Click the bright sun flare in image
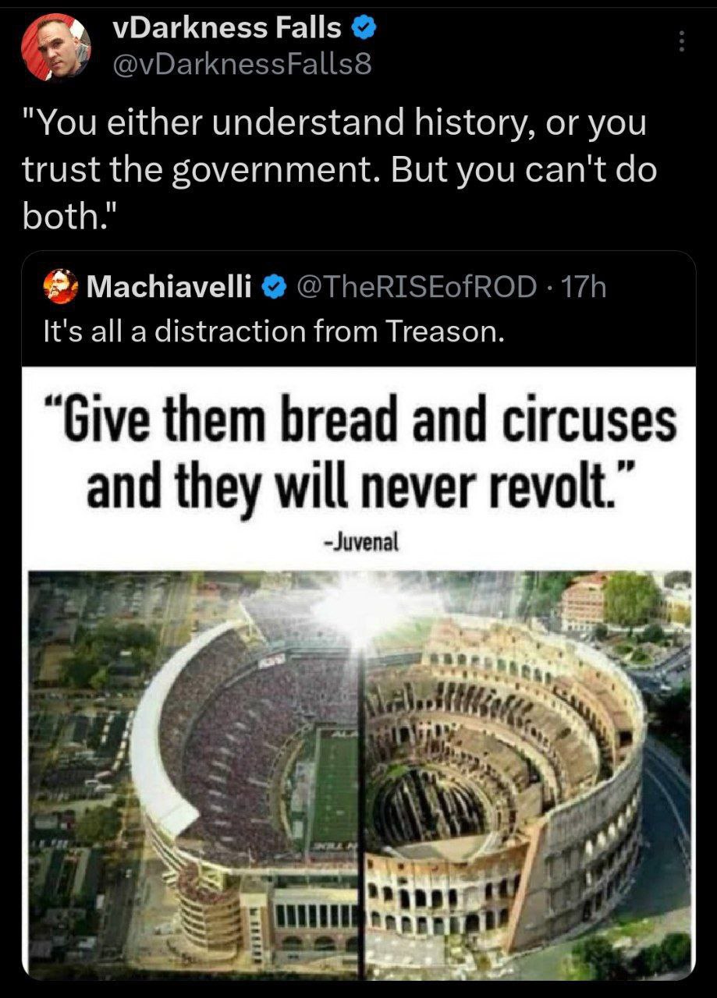This screenshot has width=717, height=998. pos(360,610)
